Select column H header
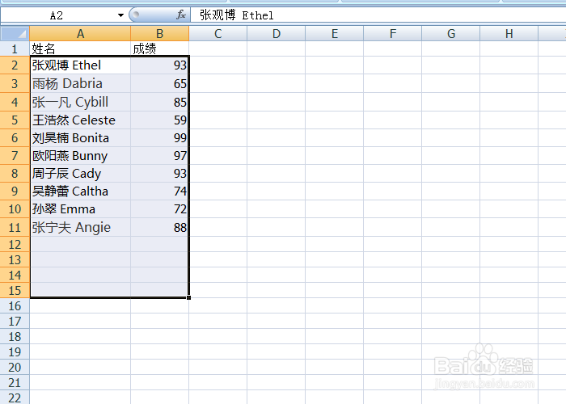This screenshot has width=566, height=404. (509, 34)
